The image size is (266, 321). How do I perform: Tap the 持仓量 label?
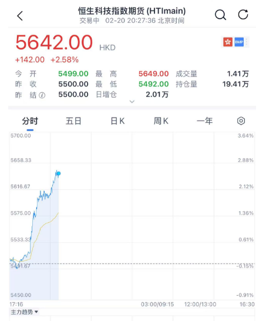click(186, 84)
